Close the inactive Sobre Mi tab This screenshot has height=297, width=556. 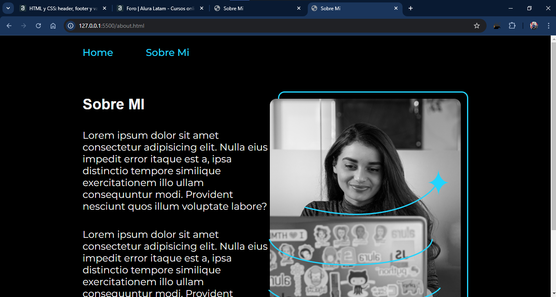tap(299, 8)
